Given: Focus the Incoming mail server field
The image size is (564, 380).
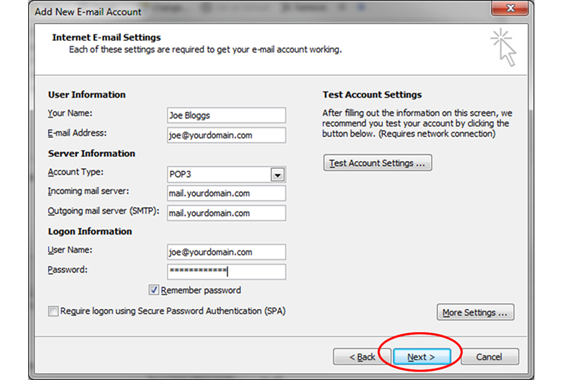Looking at the screenshot, I should 226,194.
